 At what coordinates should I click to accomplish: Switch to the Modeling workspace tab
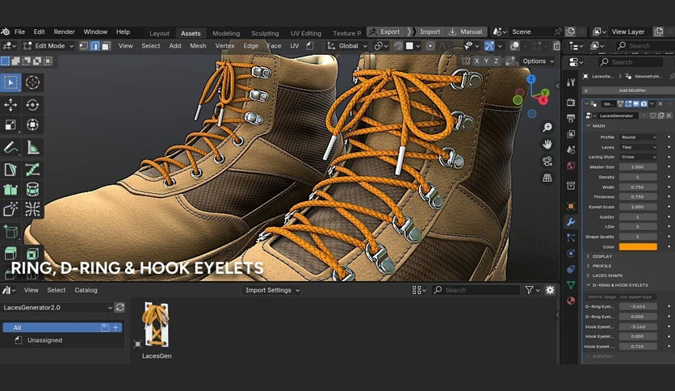pos(226,33)
